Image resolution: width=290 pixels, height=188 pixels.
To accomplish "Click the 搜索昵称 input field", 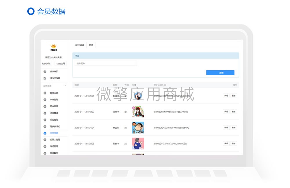I will (x=106, y=63).
